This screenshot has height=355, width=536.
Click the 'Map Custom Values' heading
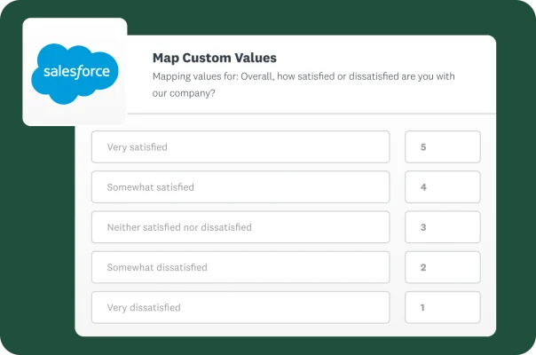coord(215,58)
